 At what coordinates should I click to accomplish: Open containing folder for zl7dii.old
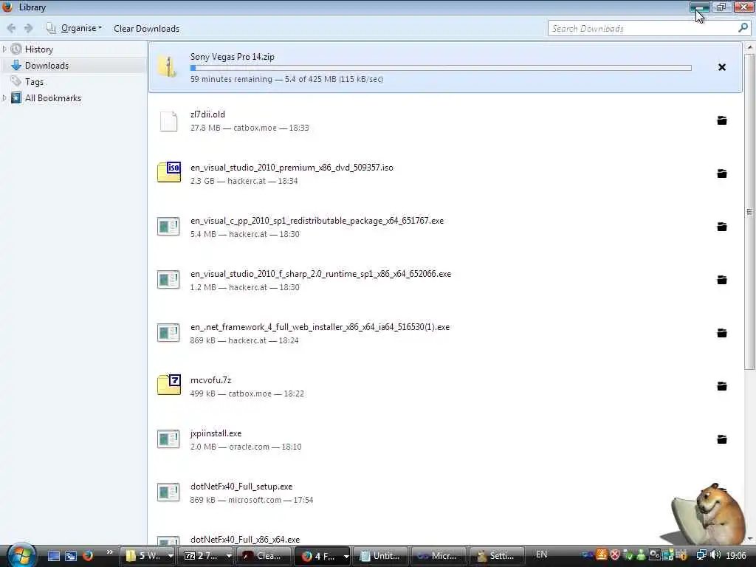click(x=722, y=120)
